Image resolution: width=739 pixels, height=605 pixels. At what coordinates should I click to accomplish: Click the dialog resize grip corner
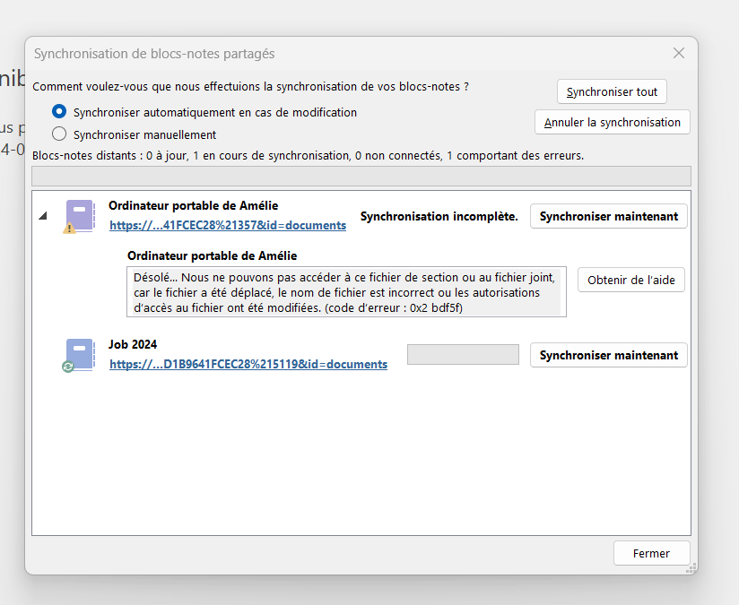691,569
